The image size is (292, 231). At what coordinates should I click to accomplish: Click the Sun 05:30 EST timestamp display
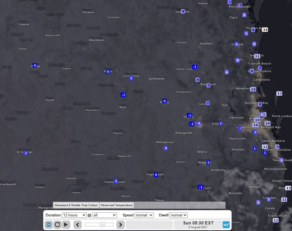click(x=198, y=224)
